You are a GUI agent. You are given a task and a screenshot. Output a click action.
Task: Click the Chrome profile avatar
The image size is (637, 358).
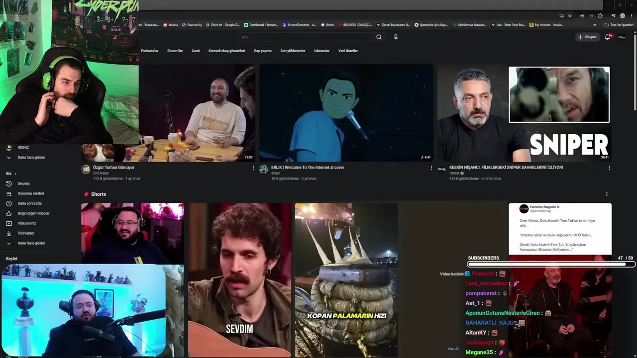point(623,15)
